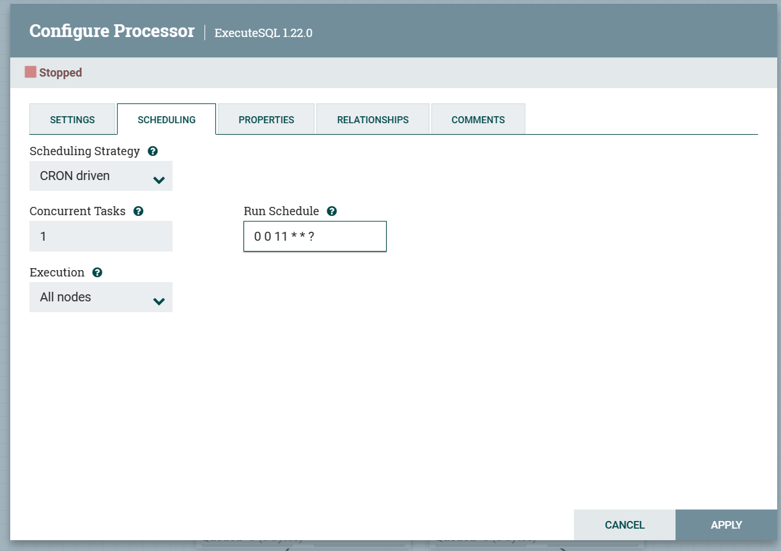Show Concurrent Tasks help tooltip icon
Image resolution: width=781 pixels, height=551 pixels.
(x=139, y=211)
